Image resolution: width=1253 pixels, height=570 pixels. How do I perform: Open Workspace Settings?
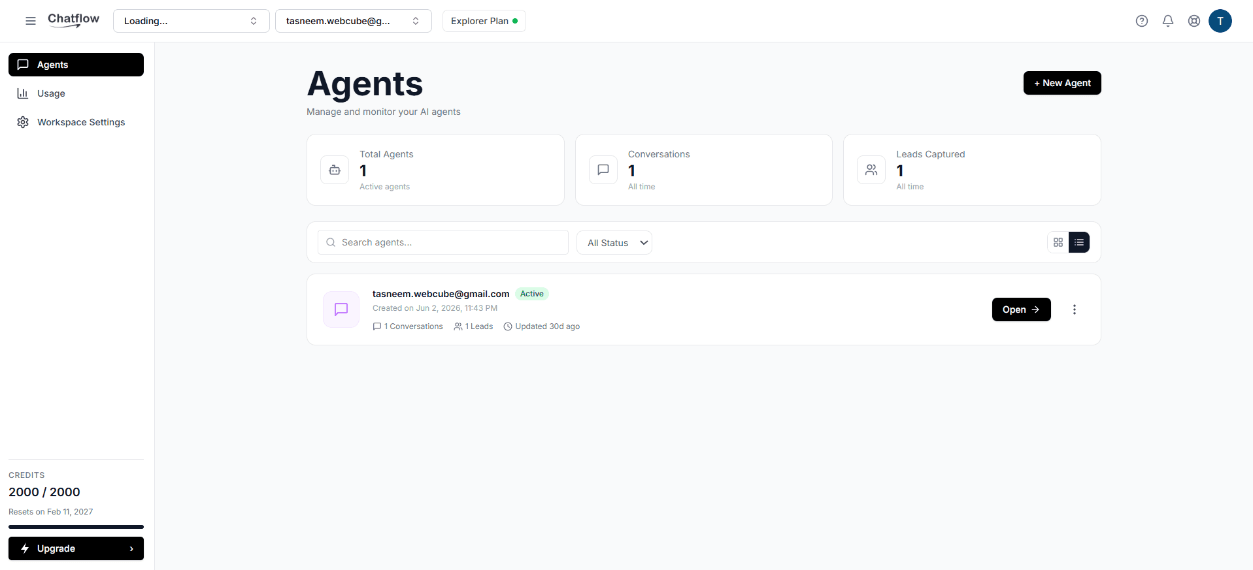pos(76,122)
